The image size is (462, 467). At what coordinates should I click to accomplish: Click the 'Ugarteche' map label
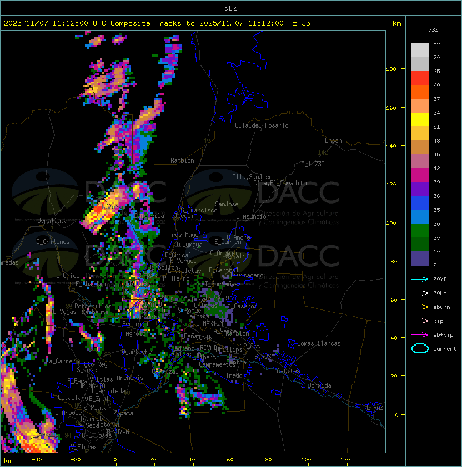point(137,352)
